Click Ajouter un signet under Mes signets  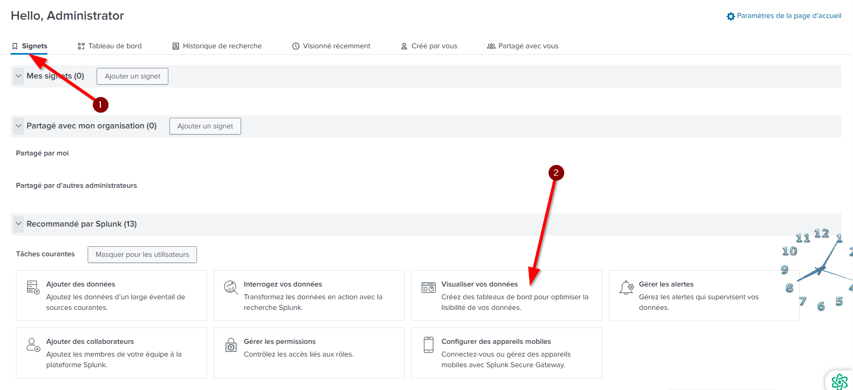click(132, 76)
